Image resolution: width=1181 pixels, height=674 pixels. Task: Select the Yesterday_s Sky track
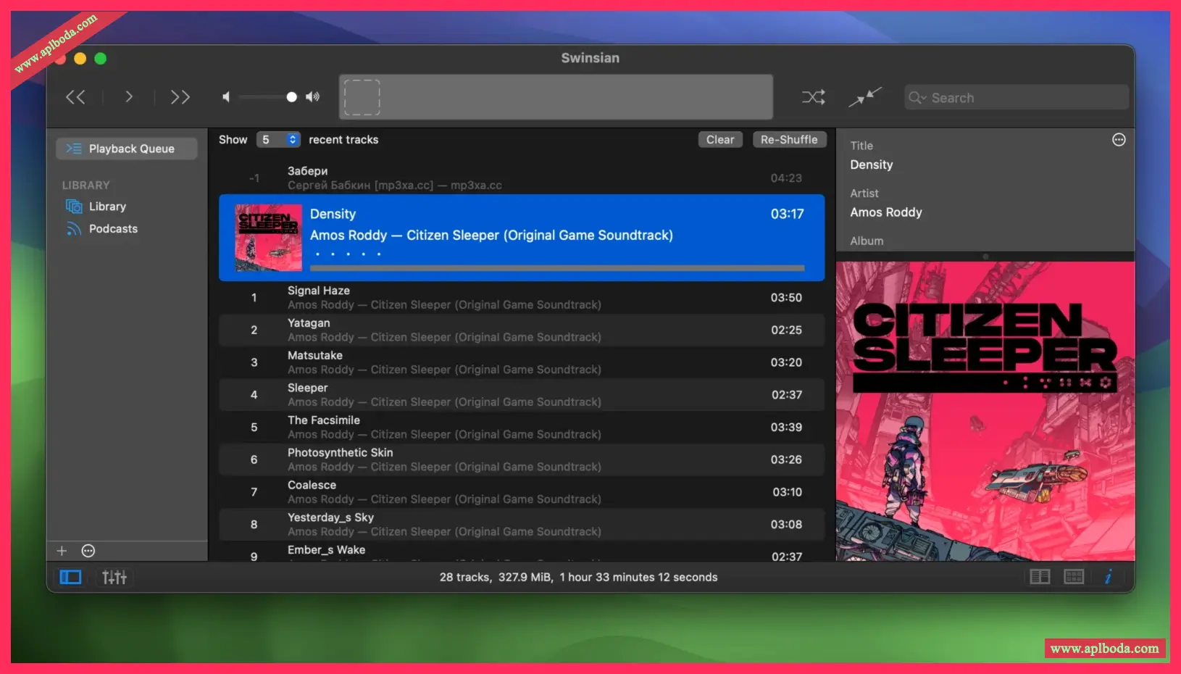click(522, 525)
